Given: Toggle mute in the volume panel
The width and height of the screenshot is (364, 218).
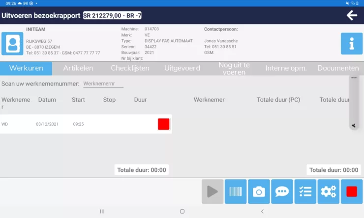Looking at the screenshot, I should (354, 125).
